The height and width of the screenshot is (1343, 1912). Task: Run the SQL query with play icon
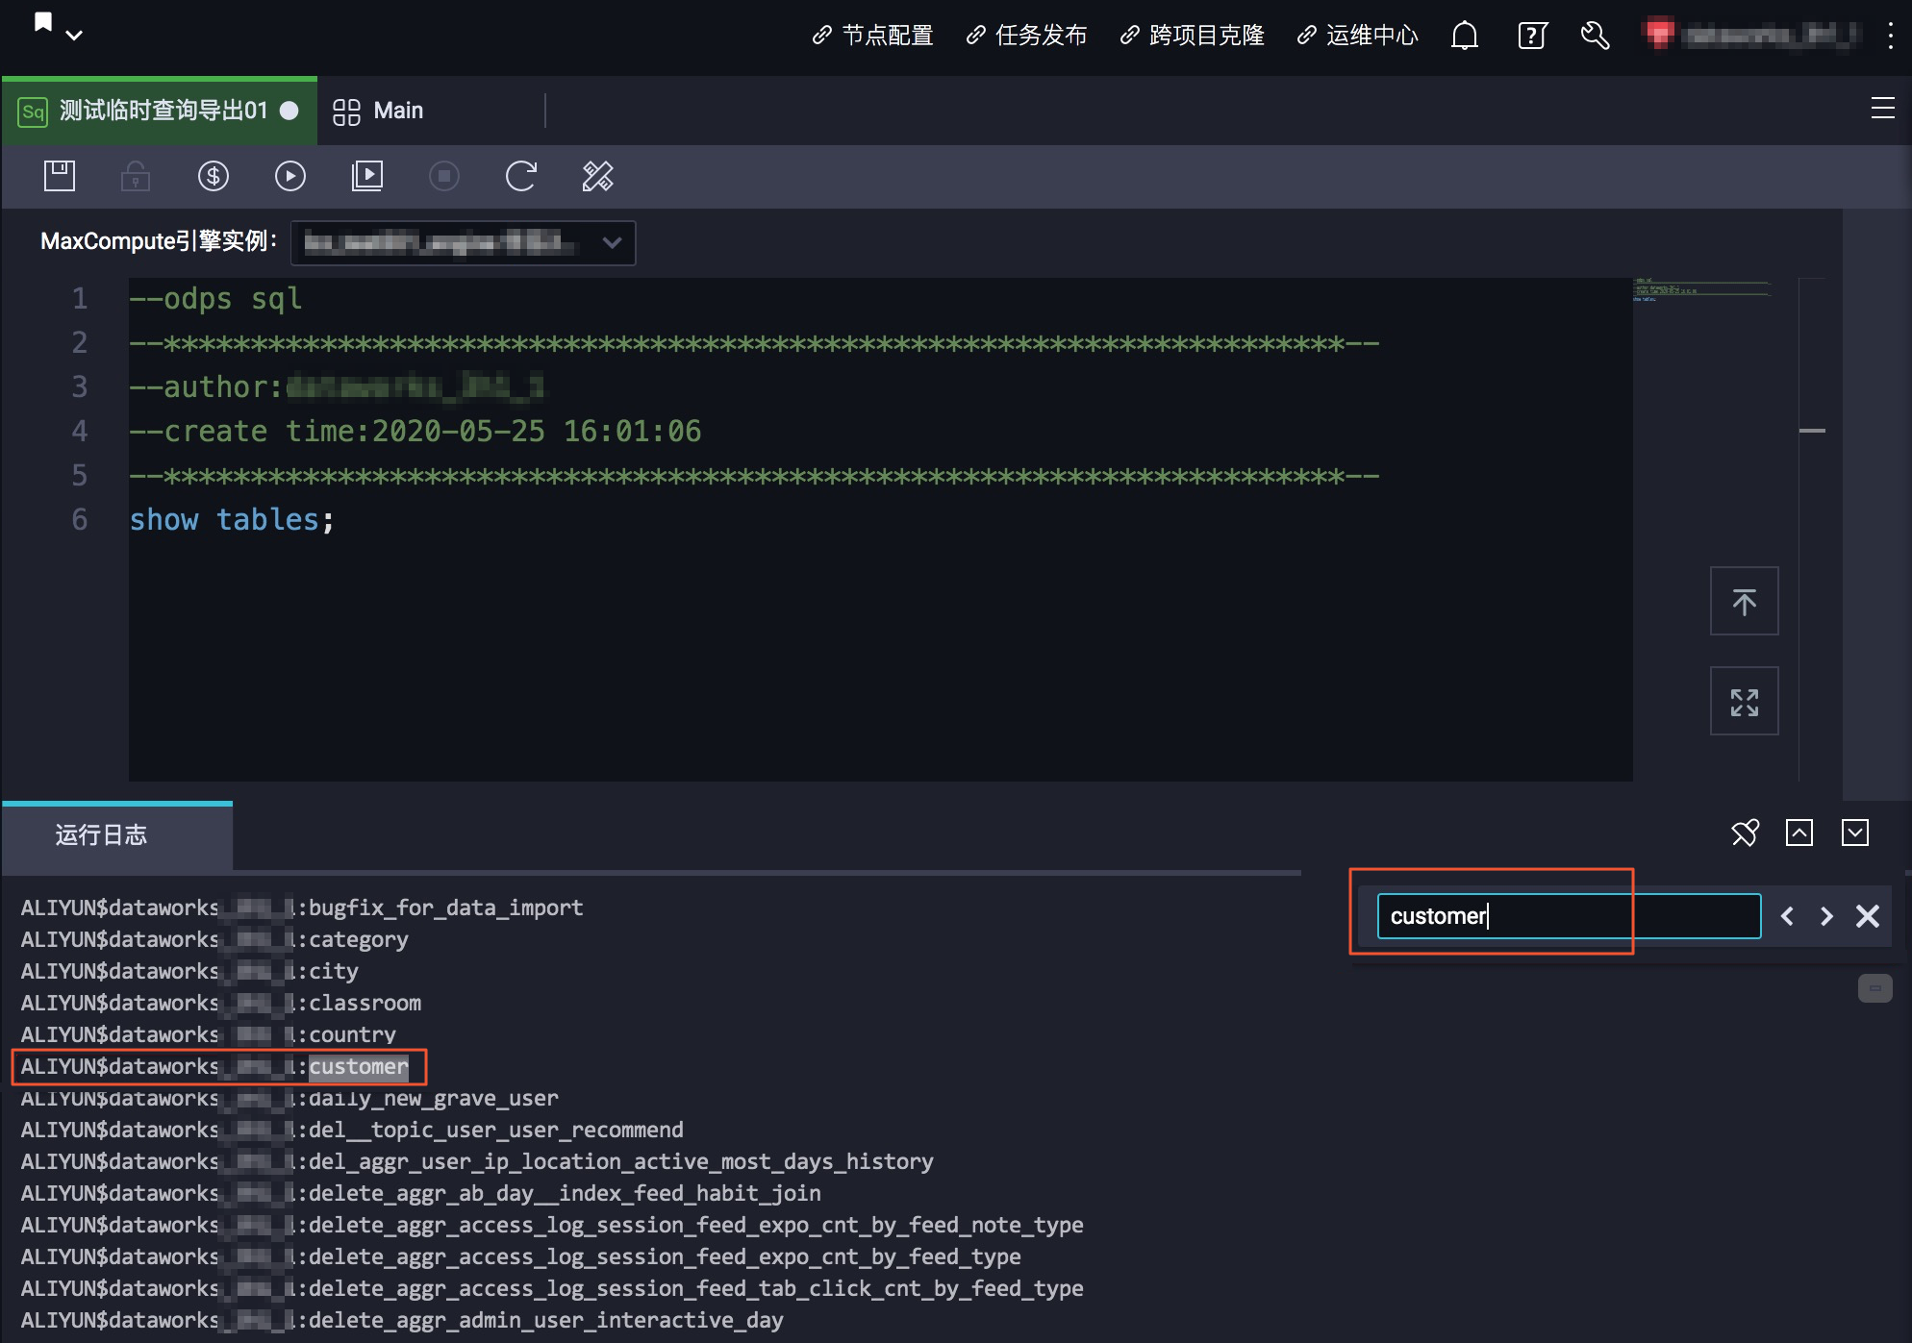[289, 176]
